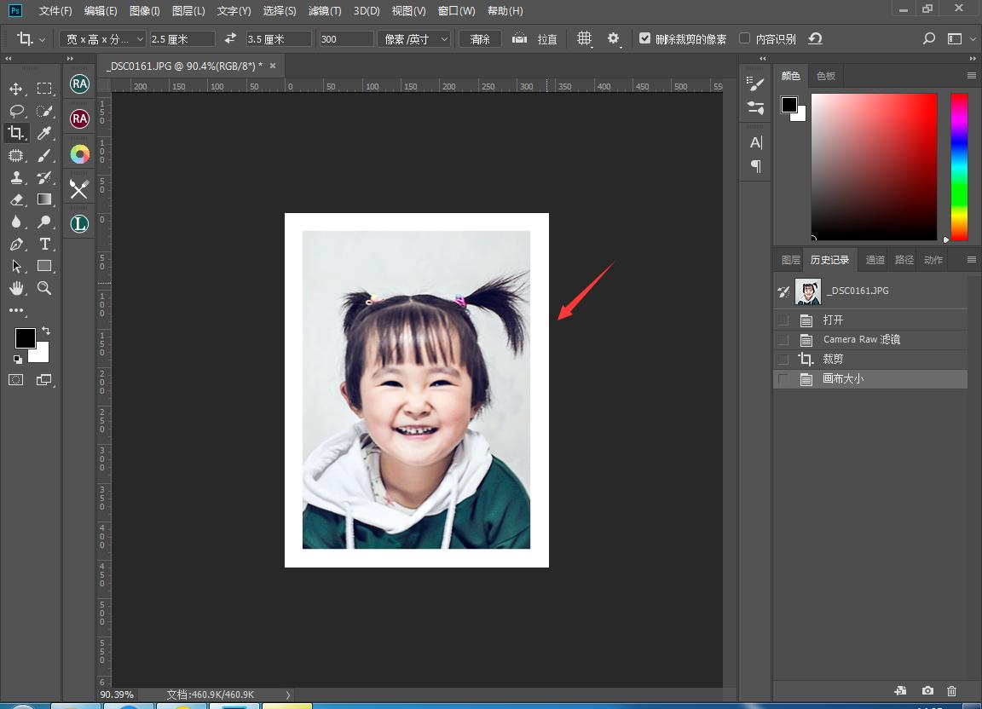Create new snapshot with the camera icon
This screenshot has height=709, width=982.
pyautogui.click(x=927, y=691)
